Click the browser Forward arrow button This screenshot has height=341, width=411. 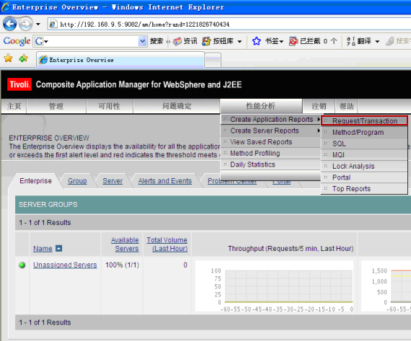(x=26, y=24)
